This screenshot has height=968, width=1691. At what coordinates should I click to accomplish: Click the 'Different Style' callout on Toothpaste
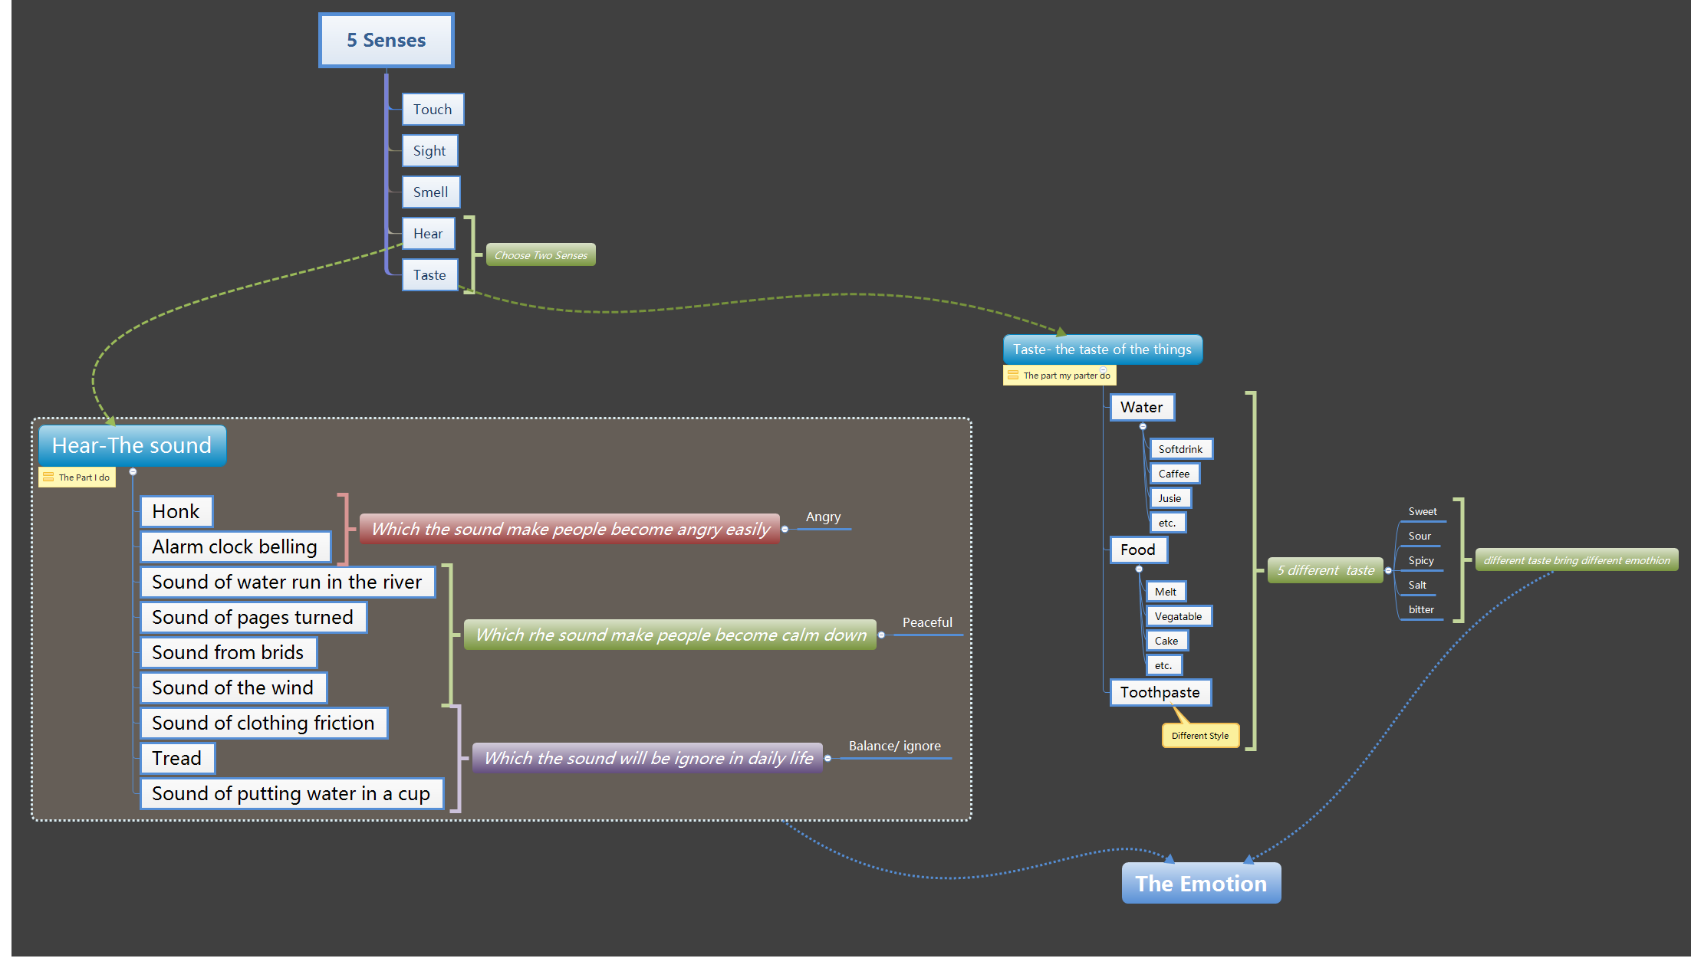[x=1199, y=736]
